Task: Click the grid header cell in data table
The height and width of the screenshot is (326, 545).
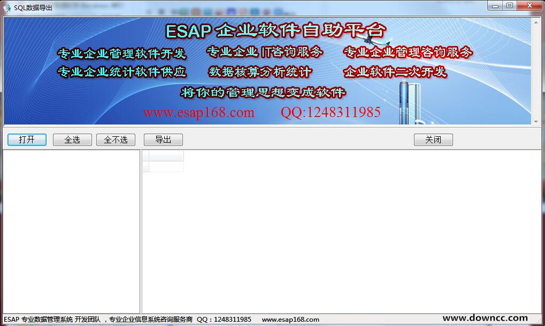Action: pos(166,156)
